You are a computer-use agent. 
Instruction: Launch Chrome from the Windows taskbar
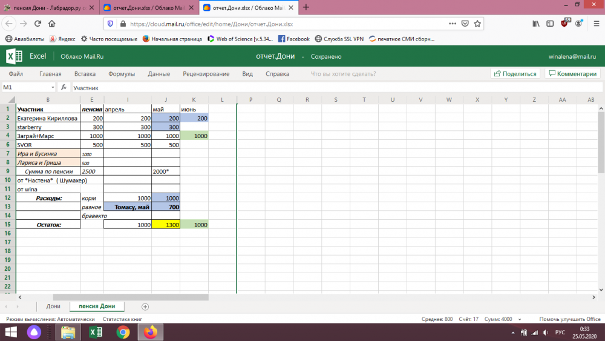pos(123,332)
